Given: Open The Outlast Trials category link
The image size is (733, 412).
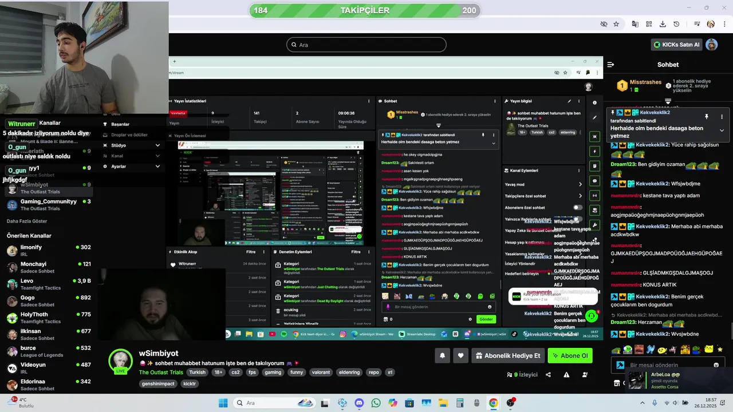Looking at the screenshot, I should tap(161, 372).
